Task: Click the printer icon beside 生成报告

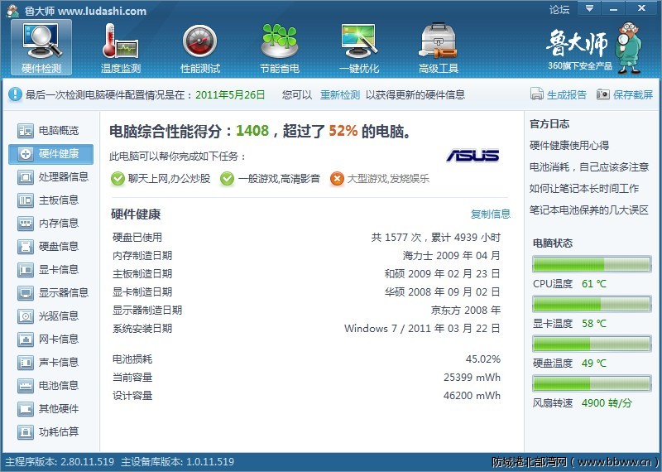Action: (536, 94)
